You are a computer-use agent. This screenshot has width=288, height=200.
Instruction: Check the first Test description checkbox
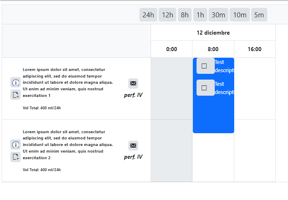pos(204,66)
